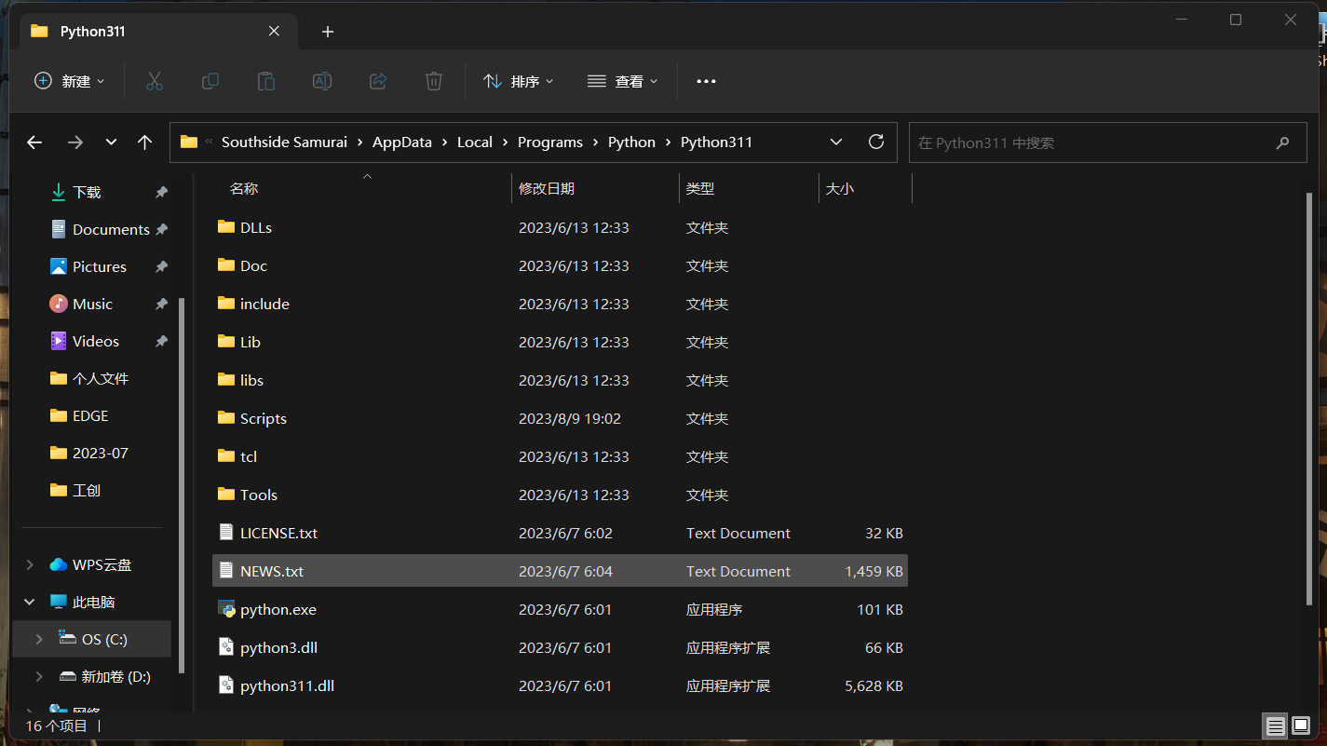The width and height of the screenshot is (1327, 746).
Task: Collapse the 此电脑 tree node
Action: click(x=29, y=602)
